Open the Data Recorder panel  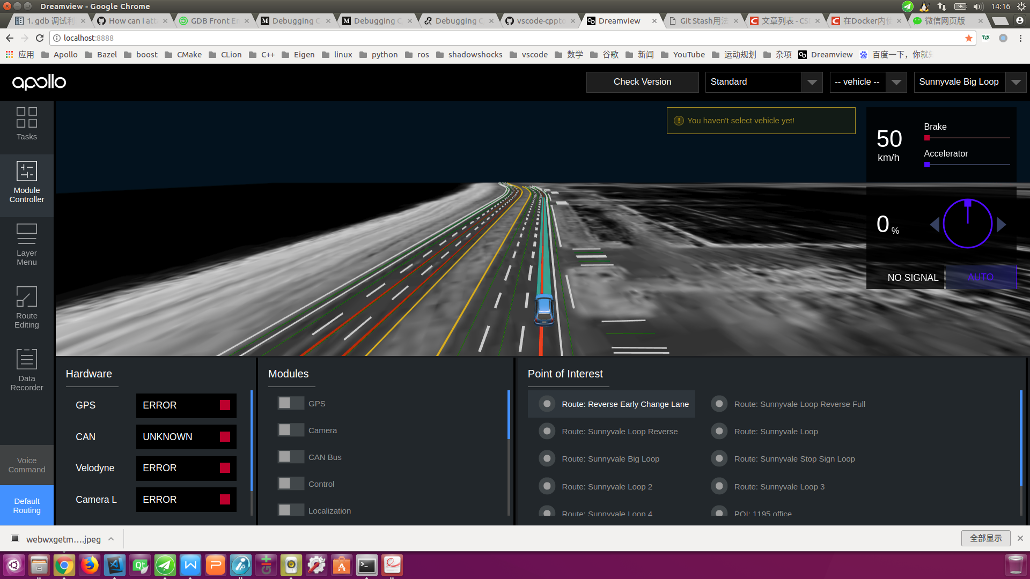27,370
